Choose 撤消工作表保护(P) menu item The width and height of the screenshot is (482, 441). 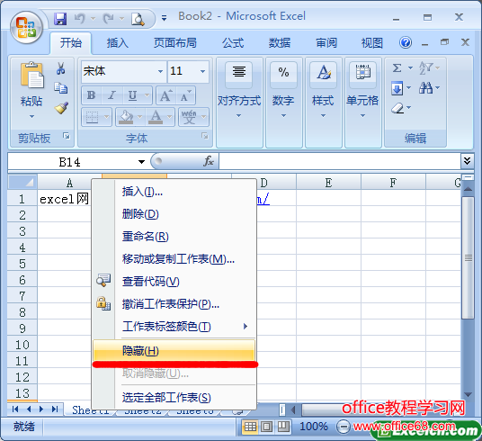(174, 304)
